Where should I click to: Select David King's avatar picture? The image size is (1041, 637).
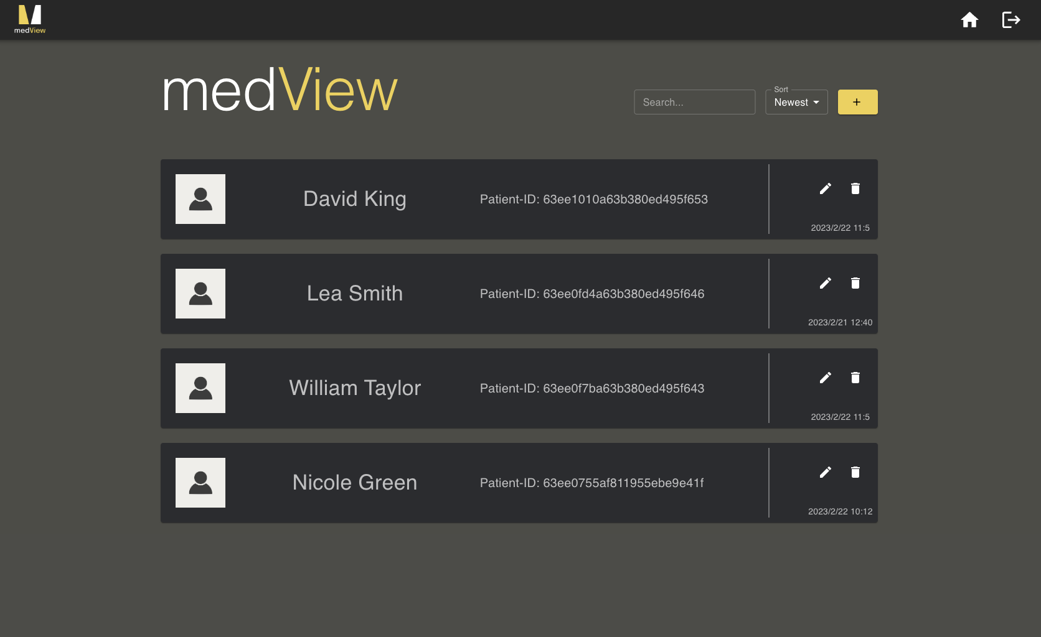pos(200,199)
